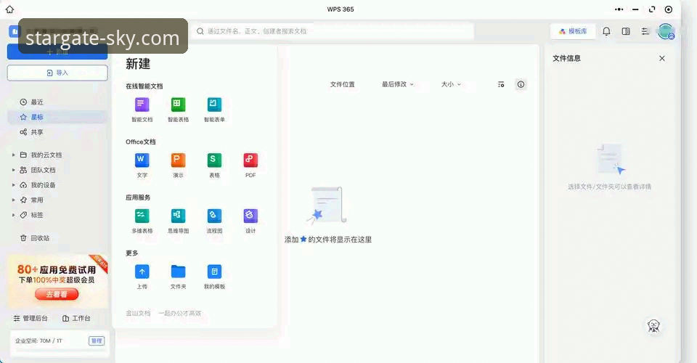Click the 文件位置 column header
The width and height of the screenshot is (697, 363).
(x=342, y=84)
